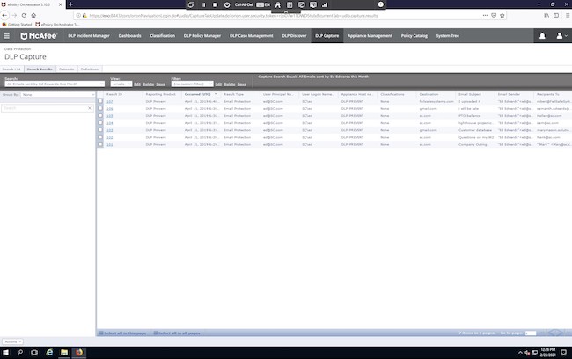This screenshot has width=572, height=359.
Task: Switch to the Search List tab
Action: click(11, 69)
